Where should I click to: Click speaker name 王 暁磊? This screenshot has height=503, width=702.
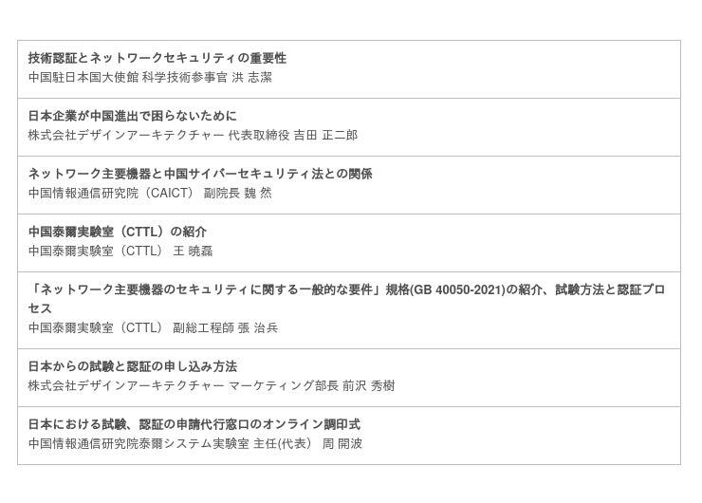point(193,251)
